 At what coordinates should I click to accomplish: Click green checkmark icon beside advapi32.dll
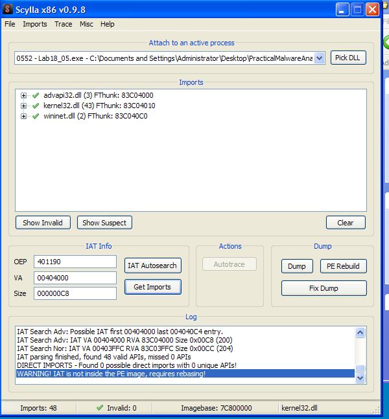(x=36, y=96)
